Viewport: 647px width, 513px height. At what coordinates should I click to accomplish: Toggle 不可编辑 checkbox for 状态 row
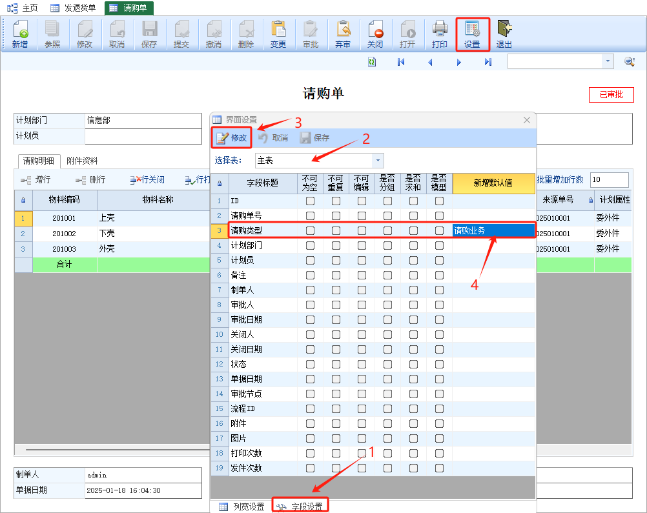click(x=362, y=364)
